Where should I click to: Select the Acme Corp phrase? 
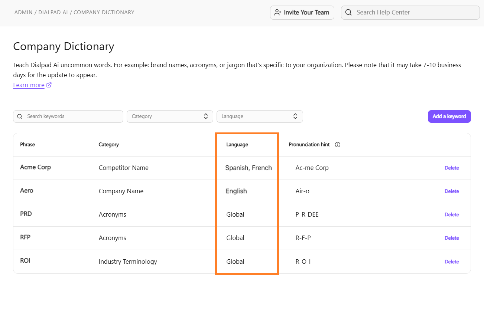[x=35, y=167]
